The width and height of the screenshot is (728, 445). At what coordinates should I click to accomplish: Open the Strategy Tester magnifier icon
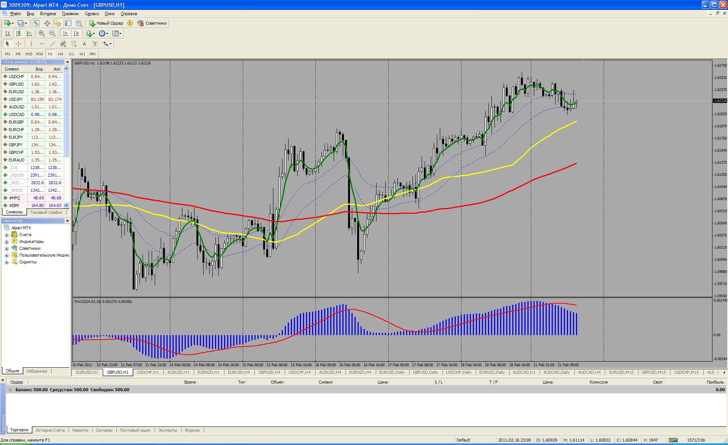[x=79, y=23]
